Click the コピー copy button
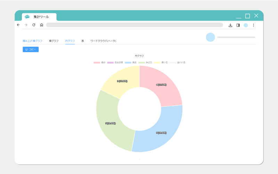Image resolution: width=278 pixels, height=174 pixels. 31,49
